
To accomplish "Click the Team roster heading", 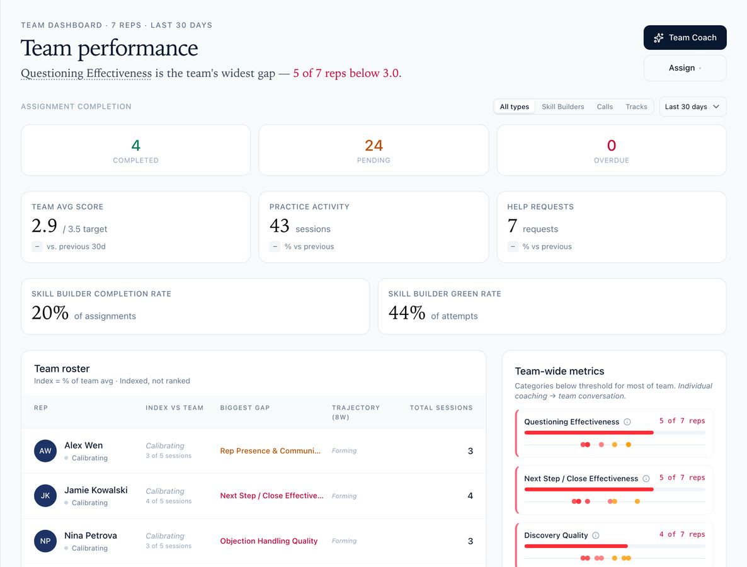I will click(62, 369).
